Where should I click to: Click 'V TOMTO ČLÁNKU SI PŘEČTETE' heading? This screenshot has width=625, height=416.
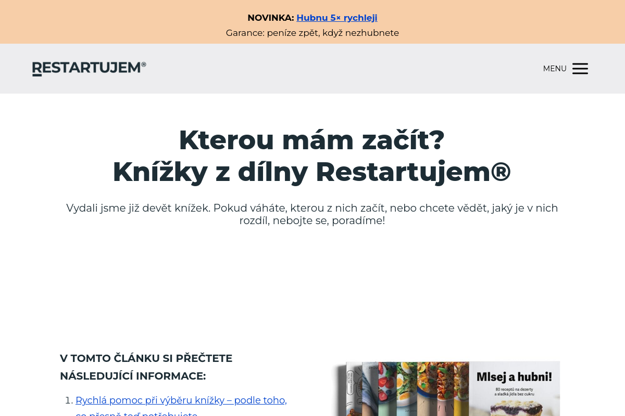(146, 367)
